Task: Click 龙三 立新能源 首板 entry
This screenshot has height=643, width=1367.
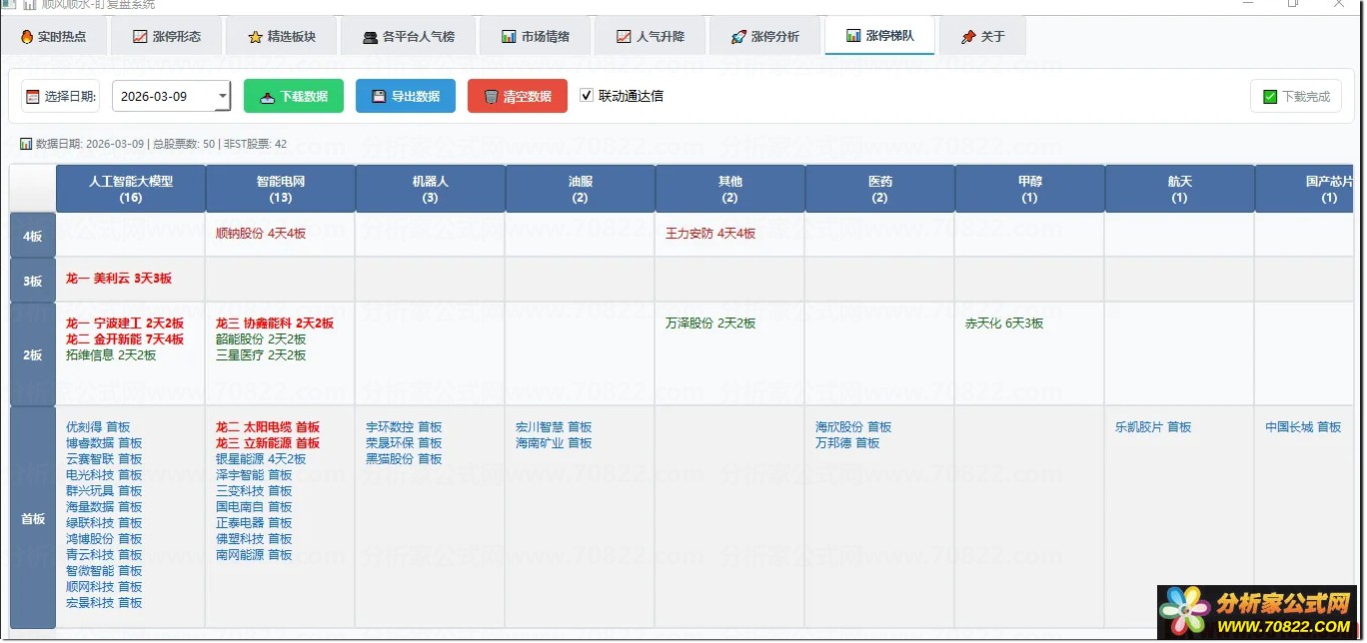Action: [x=268, y=443]
